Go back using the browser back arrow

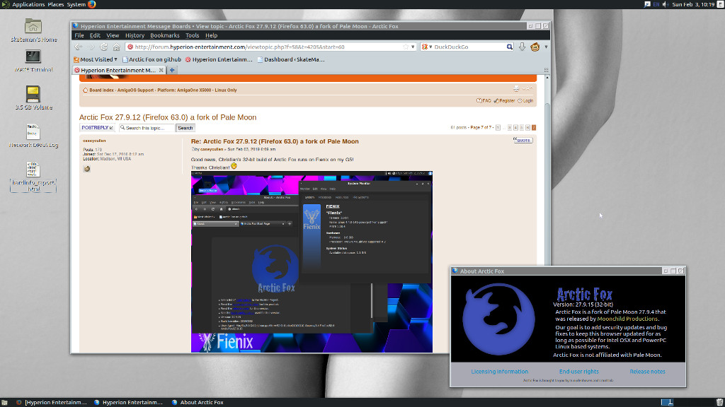(79, 47)
